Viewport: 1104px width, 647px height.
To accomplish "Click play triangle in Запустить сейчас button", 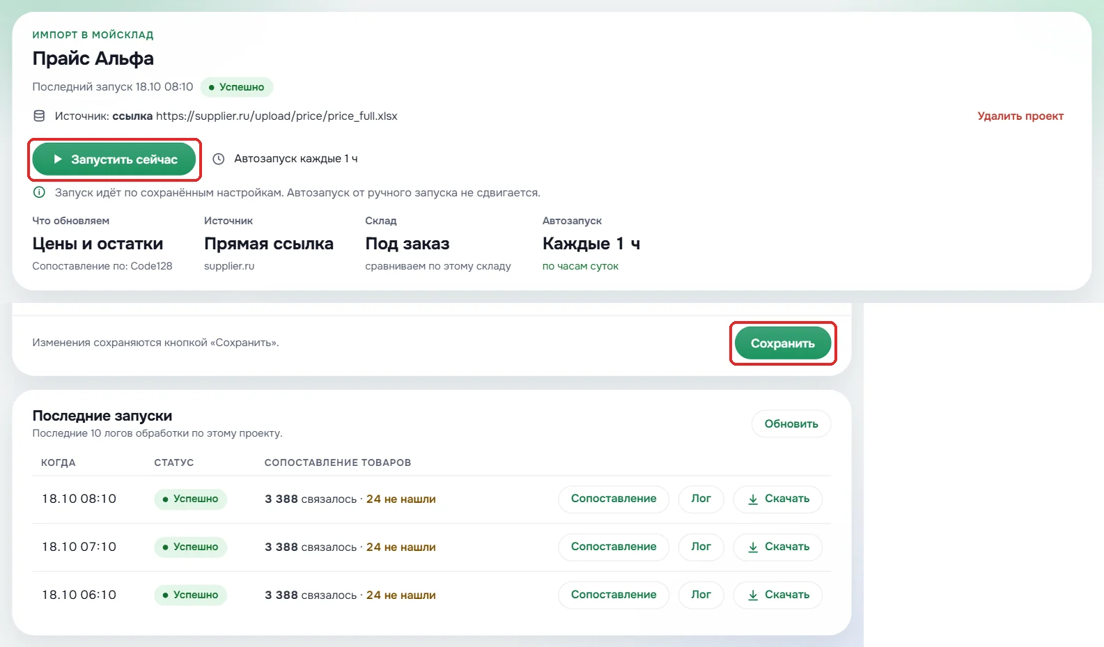I will tap(59, 159).
